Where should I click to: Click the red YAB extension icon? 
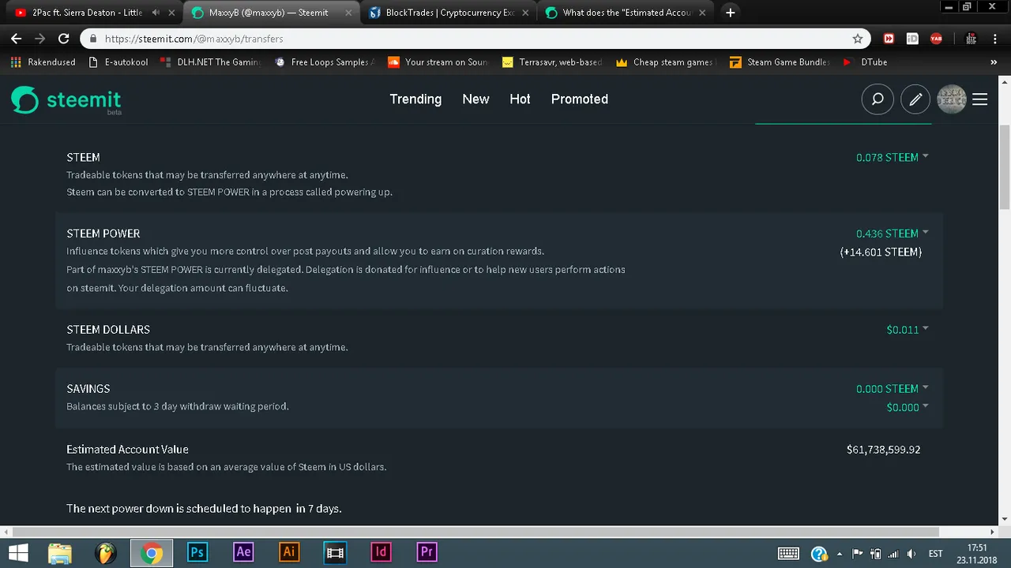[x=936, y=39]
